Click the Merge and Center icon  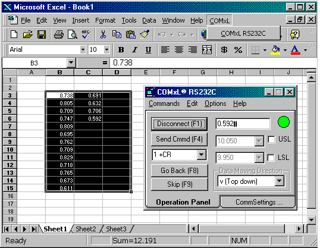(207, 49)
